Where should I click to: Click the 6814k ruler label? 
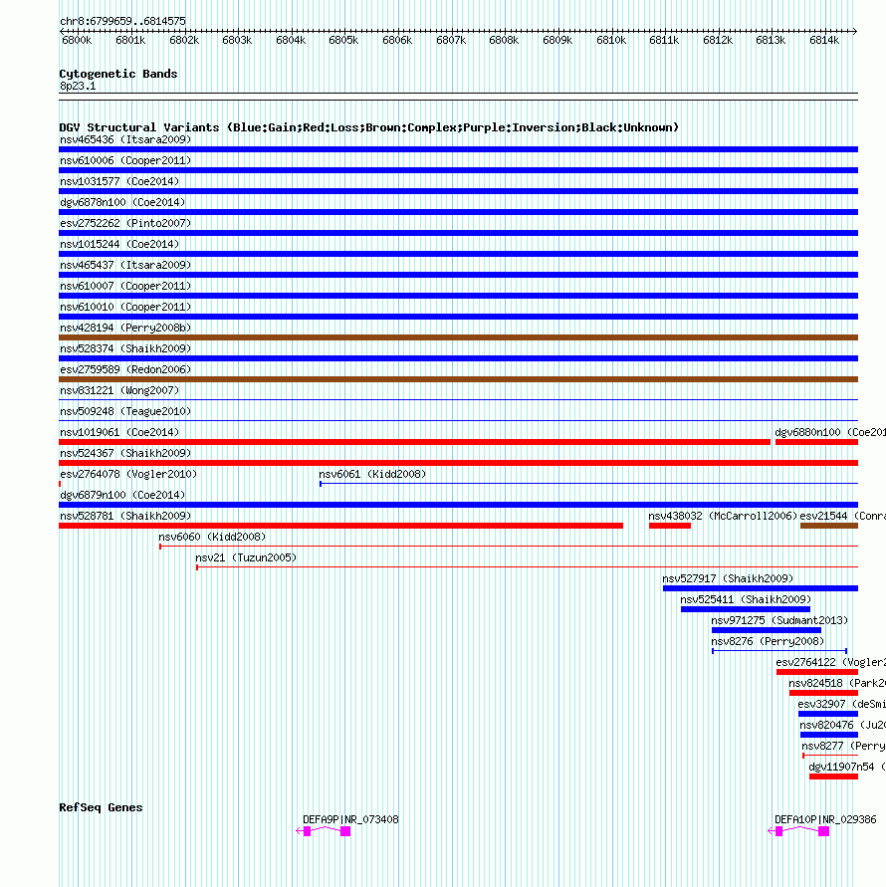tap(824, 41)
